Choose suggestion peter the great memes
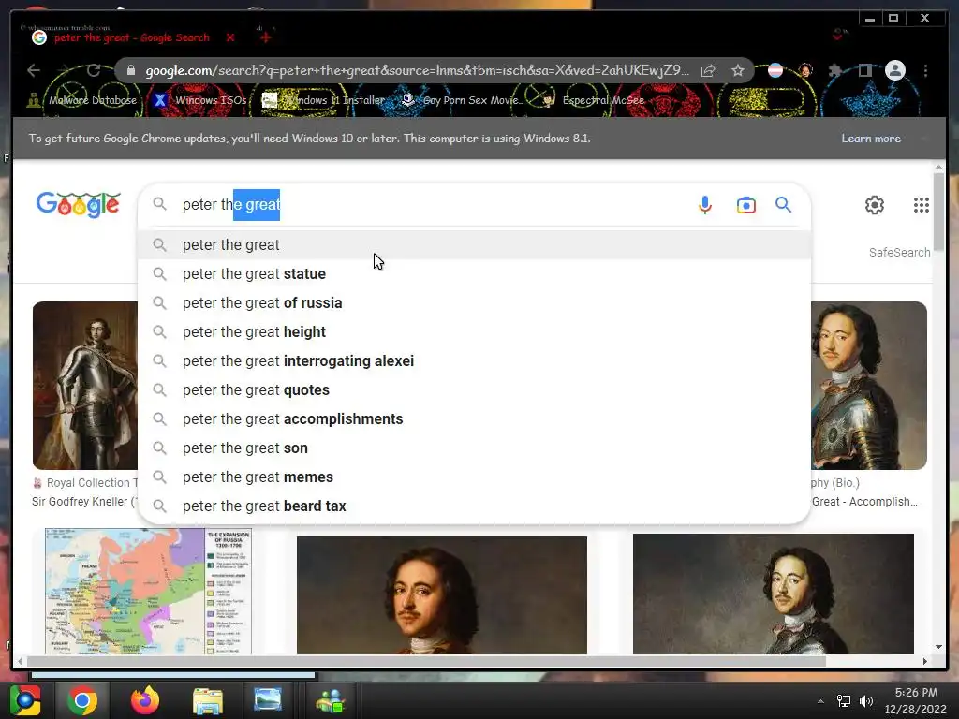This screenshot has width=959, height=719. (475, 477)
